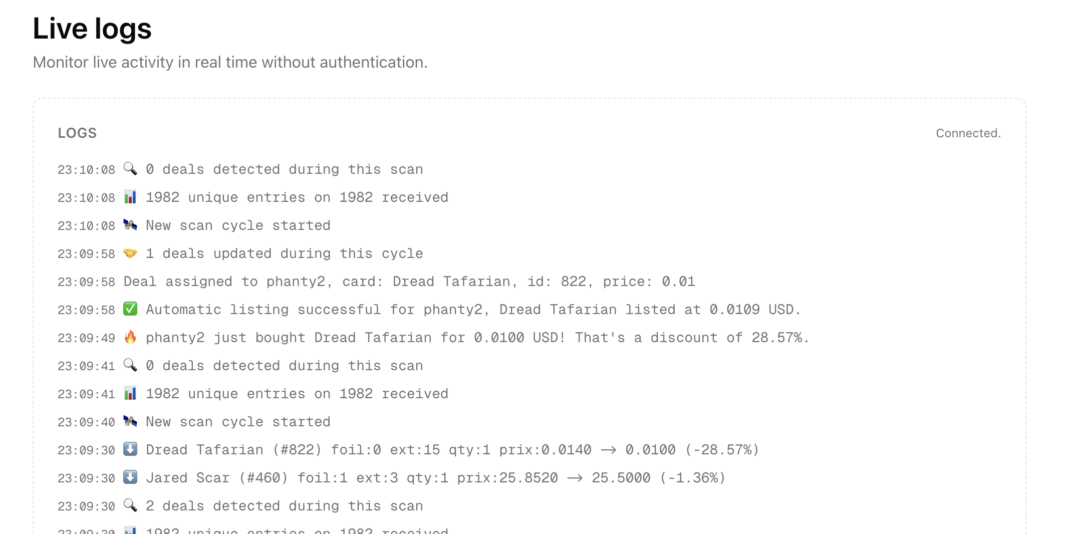This screenshot has height=534, width=1066.
Task: Select the Deal assigned to phanty2 log line
Action: click(409, 282)
